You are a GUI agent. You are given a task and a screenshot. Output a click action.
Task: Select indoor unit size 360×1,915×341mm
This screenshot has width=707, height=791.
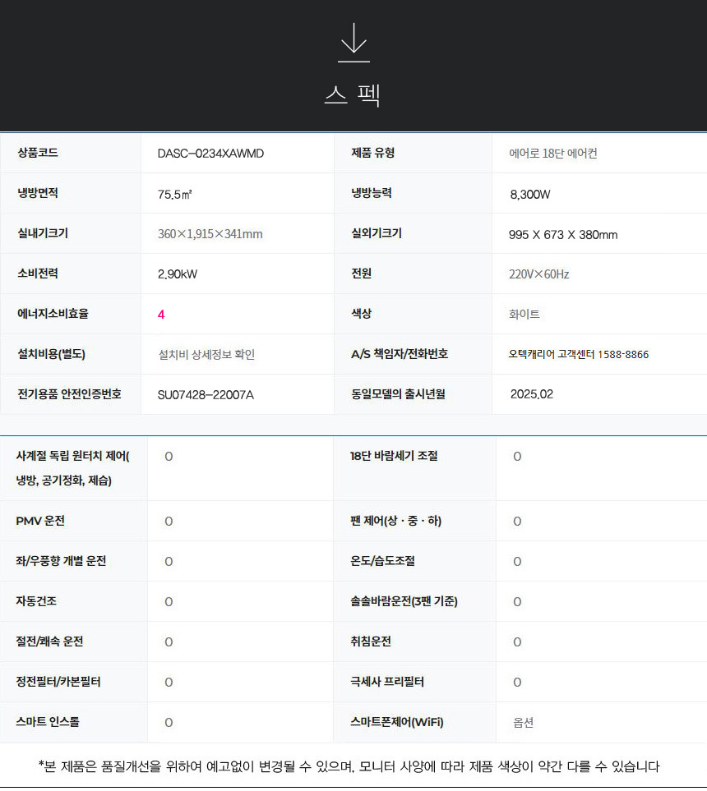[x=210, y=235]
